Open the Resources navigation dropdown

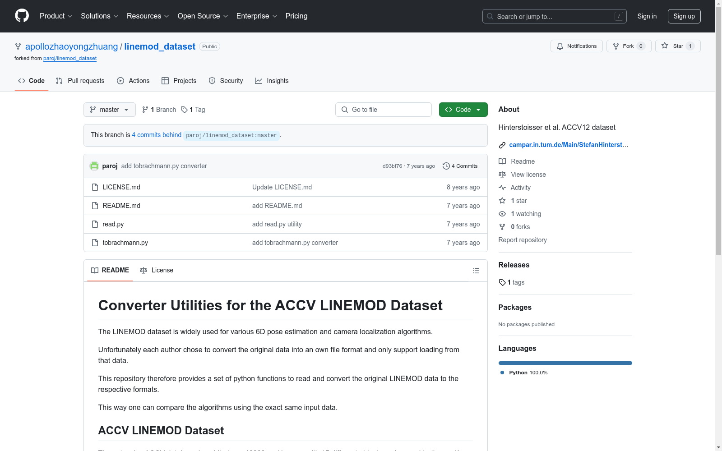pos(148,16)
